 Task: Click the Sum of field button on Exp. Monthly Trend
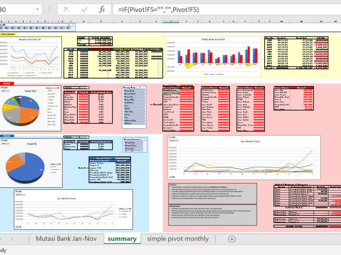174,140
